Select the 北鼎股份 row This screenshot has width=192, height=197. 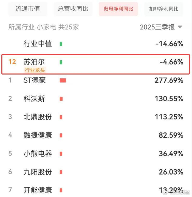38,117
